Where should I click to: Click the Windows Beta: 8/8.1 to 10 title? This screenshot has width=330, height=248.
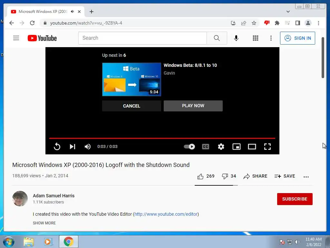pos(190,65)
